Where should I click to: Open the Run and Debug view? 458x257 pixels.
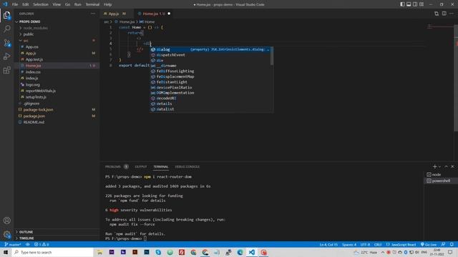pos(6,56)
